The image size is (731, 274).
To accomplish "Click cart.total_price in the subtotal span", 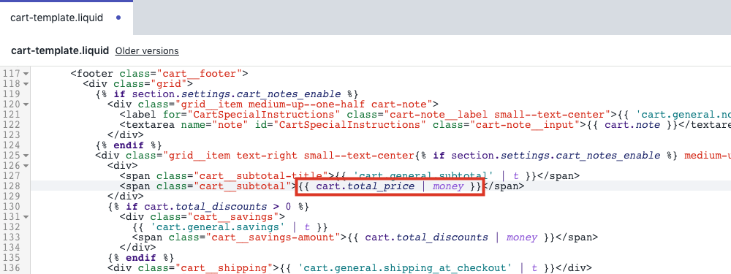I will click(x=365, y=186).
